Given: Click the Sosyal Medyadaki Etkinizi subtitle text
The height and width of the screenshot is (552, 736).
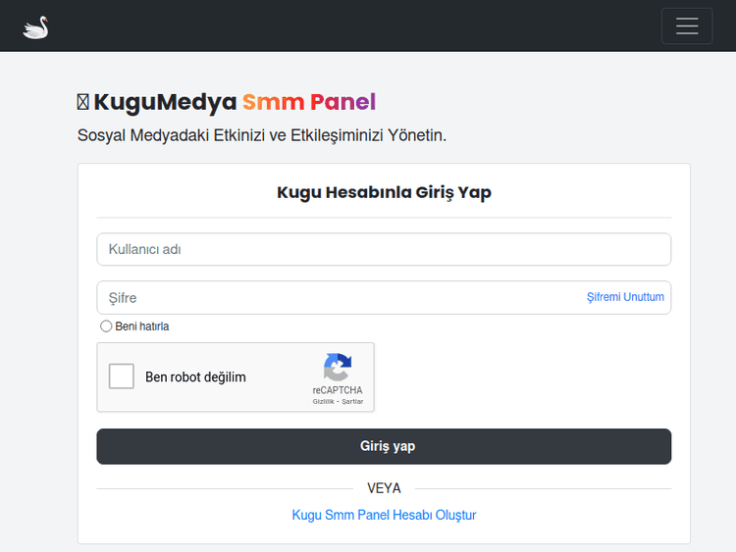Looking at the screenshot, I should point(262,135).
